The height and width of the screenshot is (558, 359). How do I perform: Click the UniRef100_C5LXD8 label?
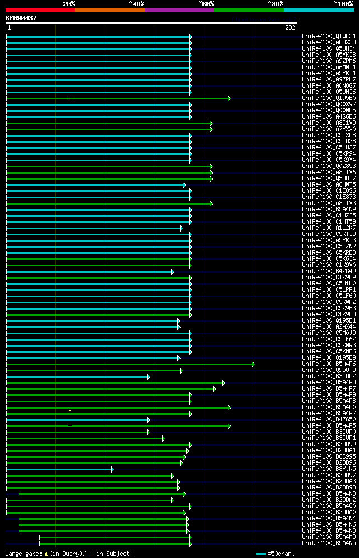pyautogui.click(x=329, y=135)
